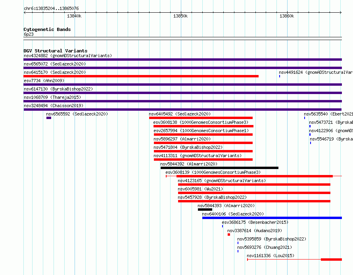This screenshot has width=353, height=275.
Task: Select the 6p23 cytogenetic band label
Action: [x=29, y=34]
